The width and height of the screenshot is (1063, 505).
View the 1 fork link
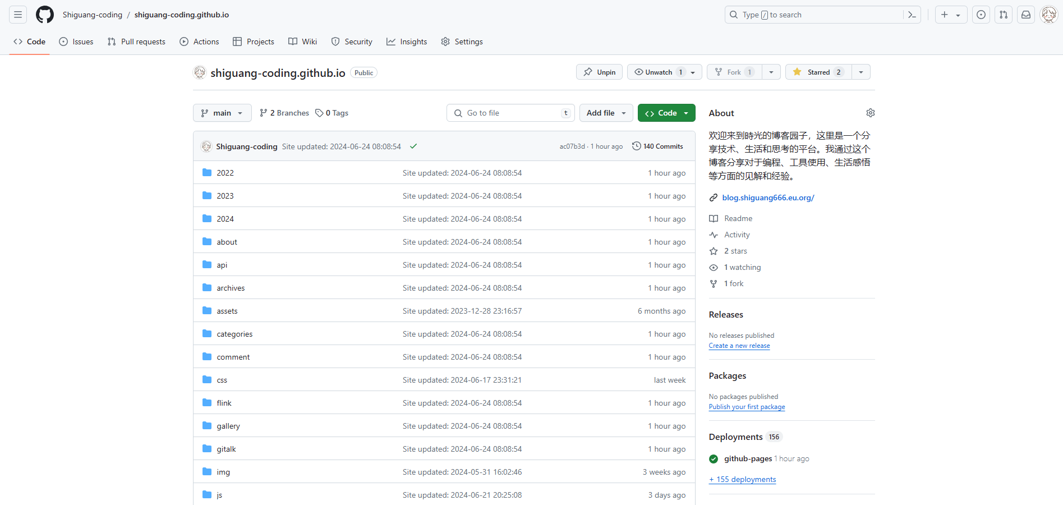[x=733, y=283]
